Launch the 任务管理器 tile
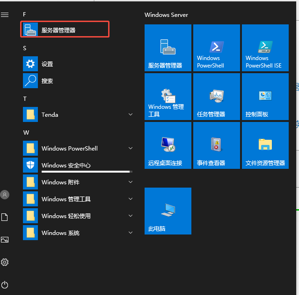The width and height of the screenshot is (299, 295). (x=216, y=96)
